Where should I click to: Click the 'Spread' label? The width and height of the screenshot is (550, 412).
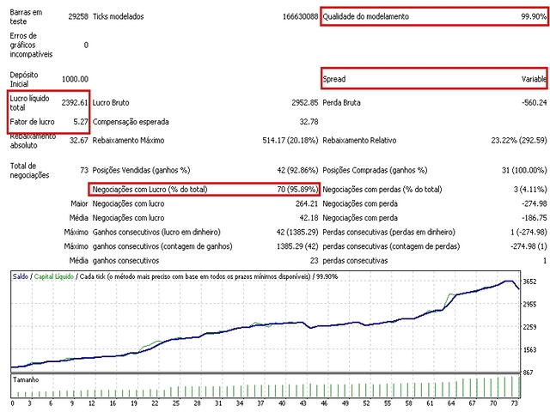pyautogui.click(x=334, y=79)
